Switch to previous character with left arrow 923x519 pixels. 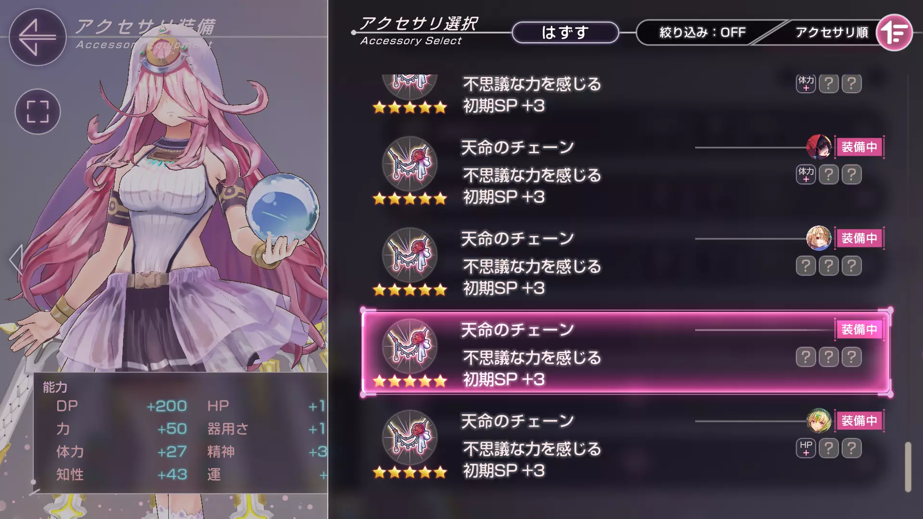[x=16, y=259]
